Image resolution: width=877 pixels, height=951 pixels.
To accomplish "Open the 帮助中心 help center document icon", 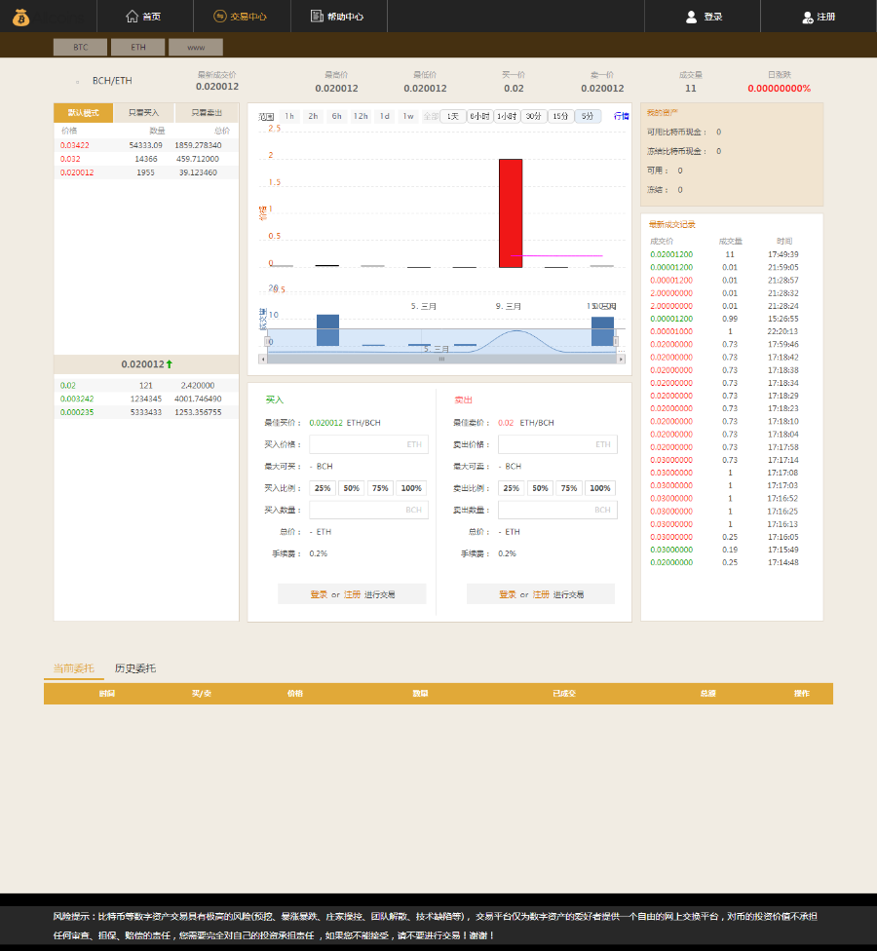I will pyautogui.click(x=317, y=16).
